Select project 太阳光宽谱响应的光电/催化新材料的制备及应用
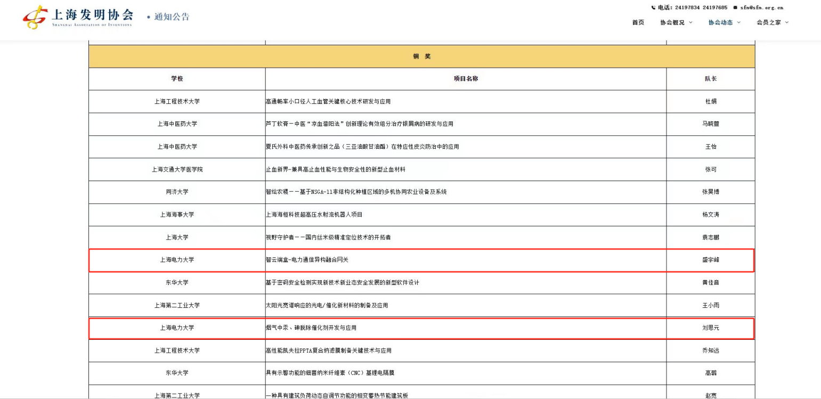 pyautogui.click(x=327, y=305)
